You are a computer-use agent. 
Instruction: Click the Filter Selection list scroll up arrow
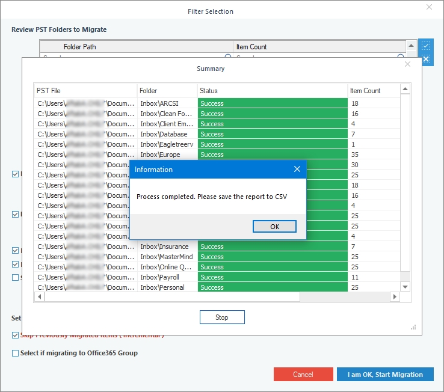[x=411, y=46]
